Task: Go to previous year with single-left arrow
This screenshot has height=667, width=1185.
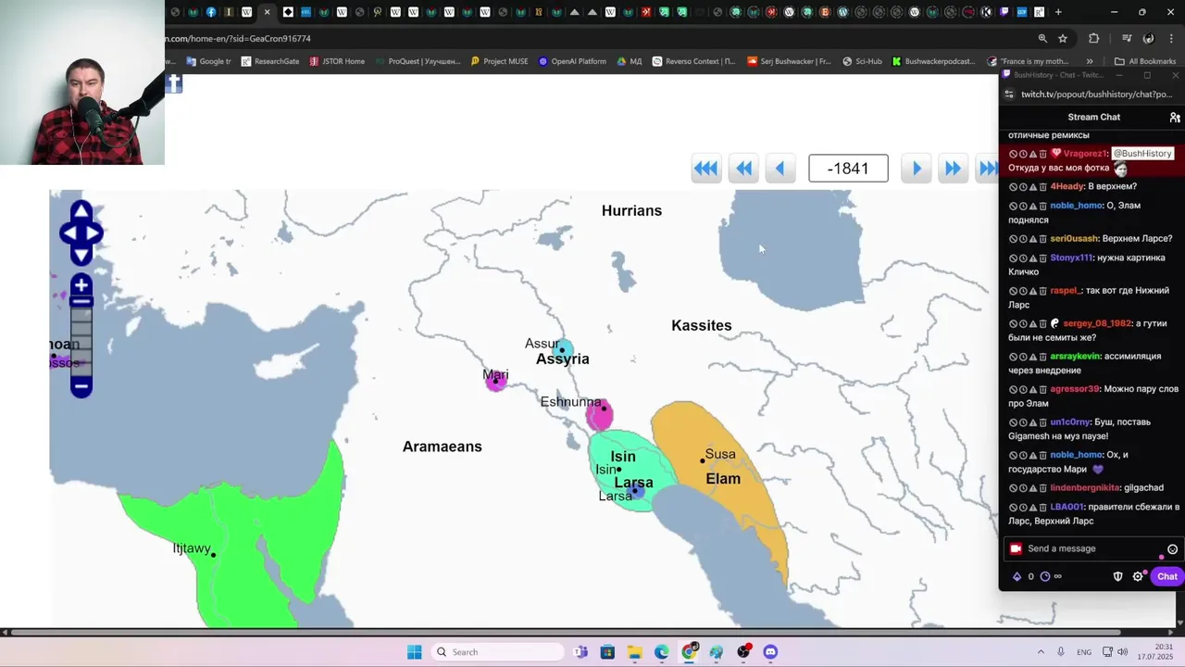Action: 780,168
